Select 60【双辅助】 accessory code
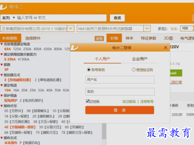Screen dimensions: 194x145 point(75,127)
